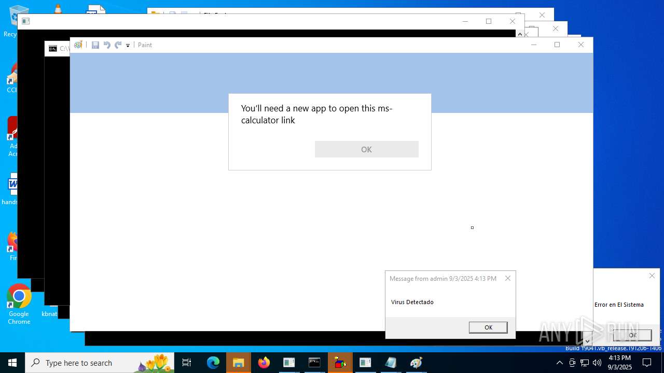This screenshot has width=664, height=373.
Task: Click the system icon of the blank back window
Action: pyautogui.click(x=26, y=21)
